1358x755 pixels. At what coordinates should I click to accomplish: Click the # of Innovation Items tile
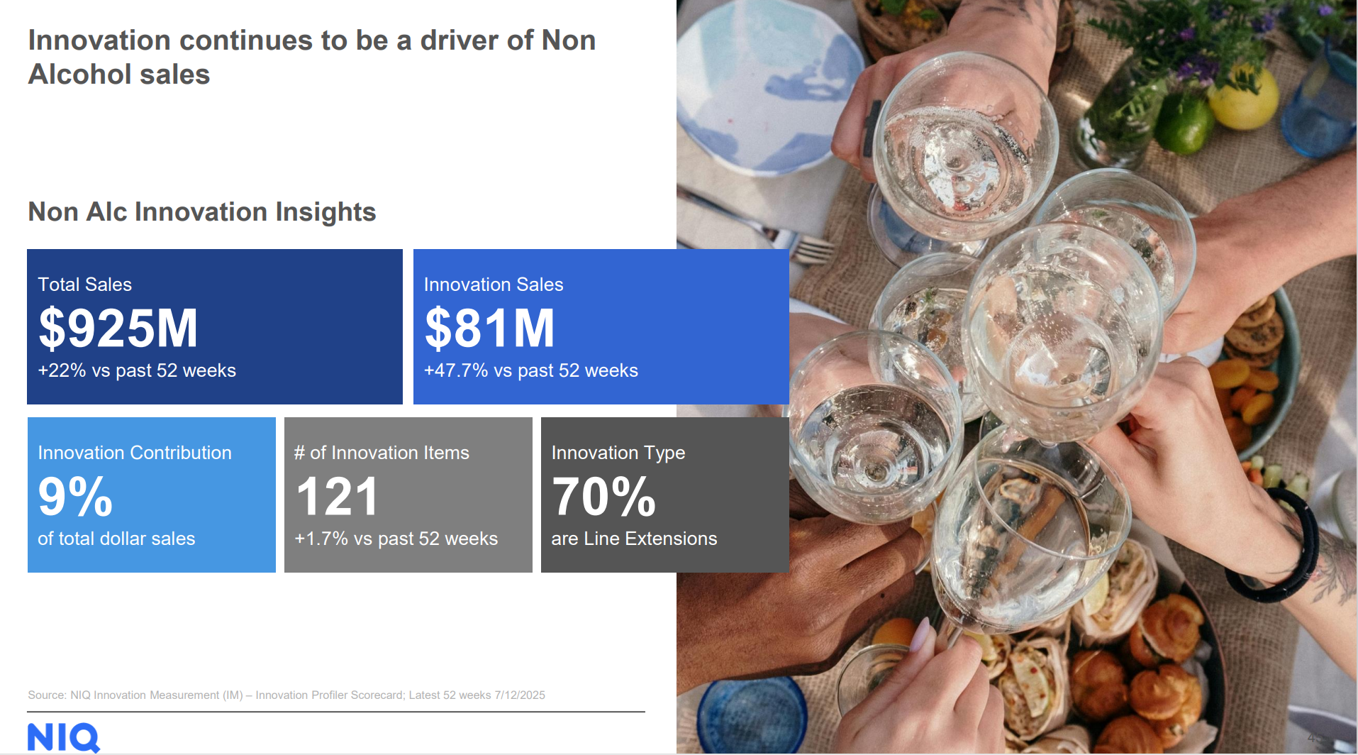tap(408, 495)
